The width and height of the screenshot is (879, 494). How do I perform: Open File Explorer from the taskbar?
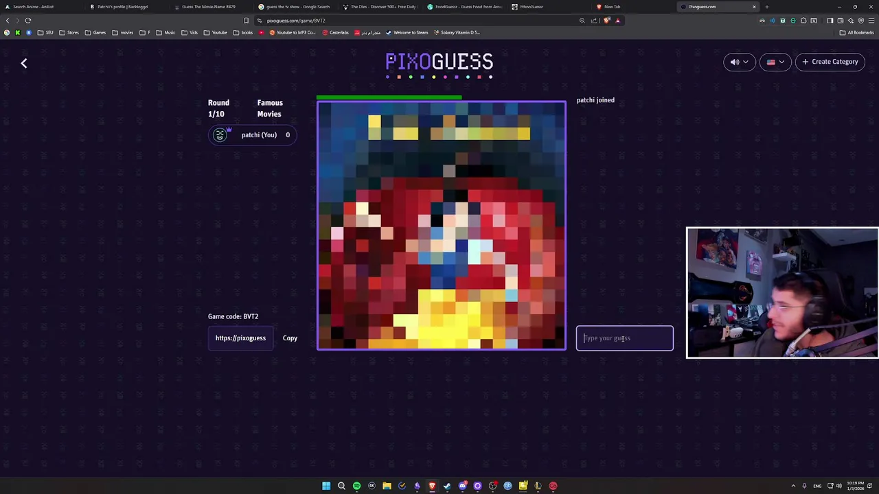tap(387, 486)
